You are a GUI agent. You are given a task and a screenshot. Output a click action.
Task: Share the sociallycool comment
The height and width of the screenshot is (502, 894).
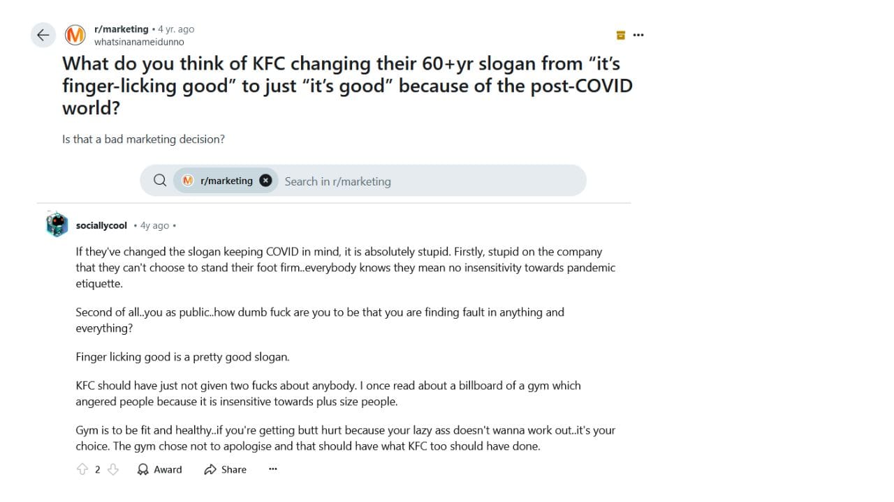point(226,469)
